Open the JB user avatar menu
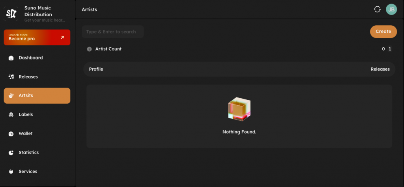 pos(391,9)
